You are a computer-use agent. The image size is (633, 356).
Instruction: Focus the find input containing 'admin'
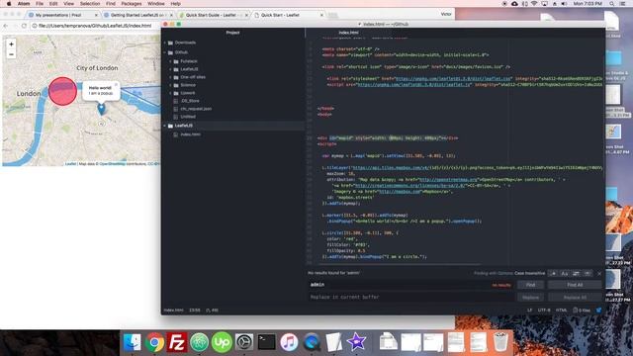[411, 285]
